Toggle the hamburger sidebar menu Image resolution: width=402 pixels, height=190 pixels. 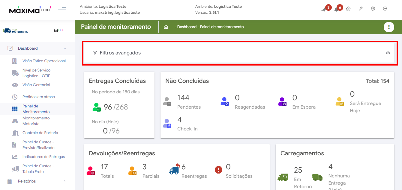click(x=62, y=10)
